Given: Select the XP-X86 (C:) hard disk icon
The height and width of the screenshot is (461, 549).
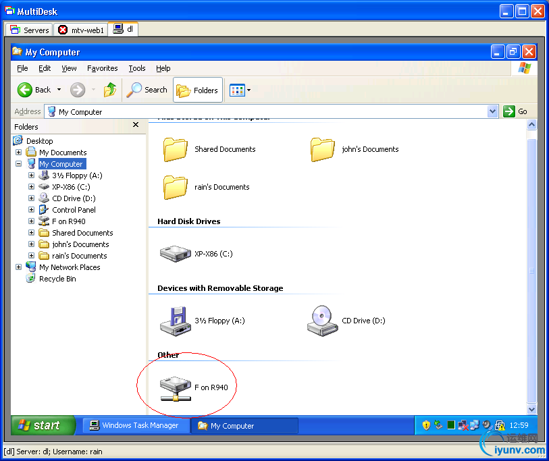Looking at the screenshot, I should (x=175, y=254).
